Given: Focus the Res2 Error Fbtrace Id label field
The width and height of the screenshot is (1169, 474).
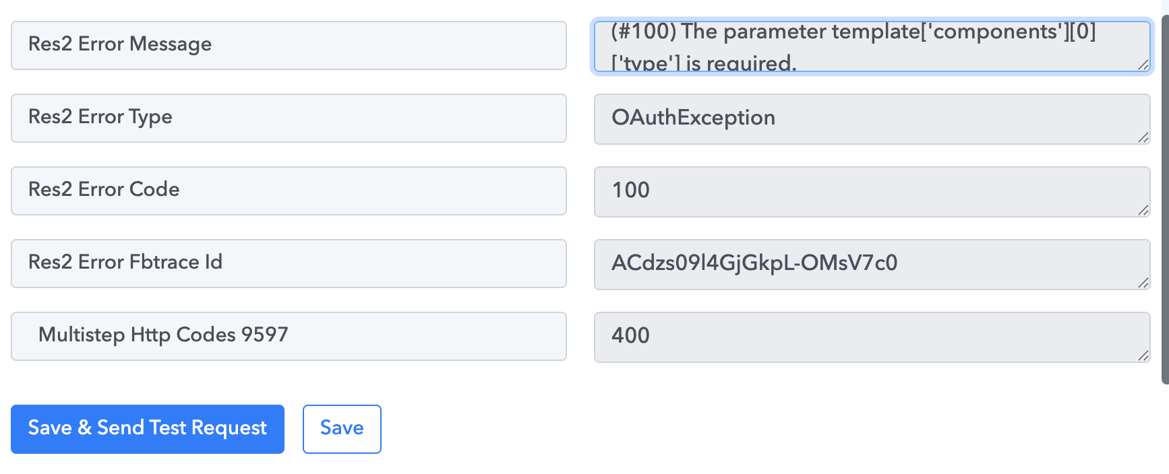Looking at the screenshot, I should 289,263.
